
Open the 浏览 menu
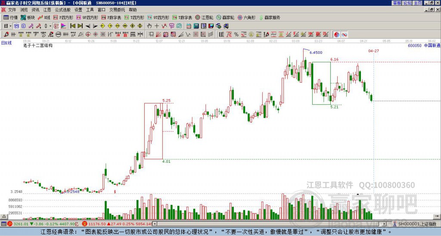click(24, 10)
